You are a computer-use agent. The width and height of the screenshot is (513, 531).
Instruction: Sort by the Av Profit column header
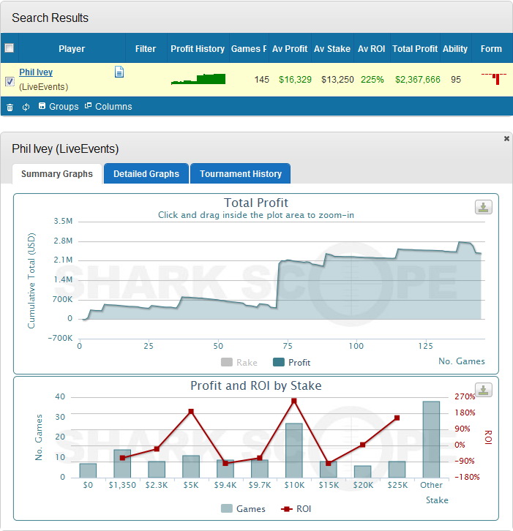pyautogui.click(x=290, y=49)
